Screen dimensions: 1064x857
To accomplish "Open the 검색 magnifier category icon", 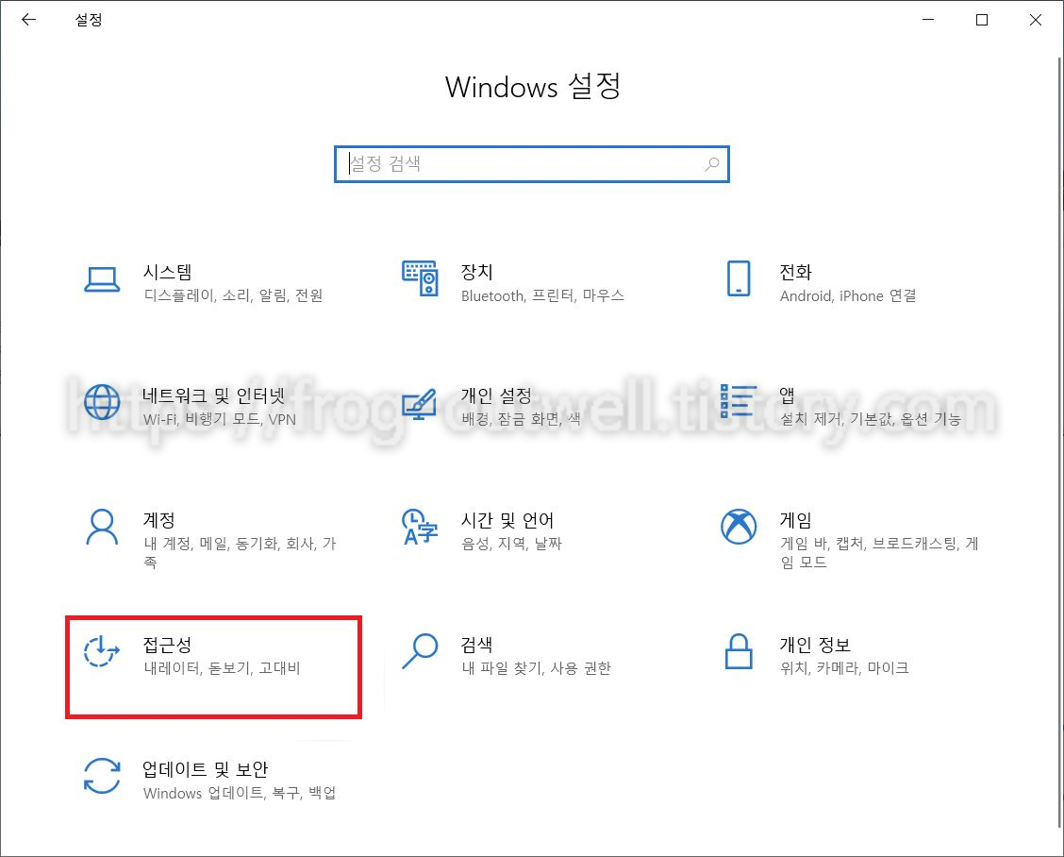I will (420, 650).
